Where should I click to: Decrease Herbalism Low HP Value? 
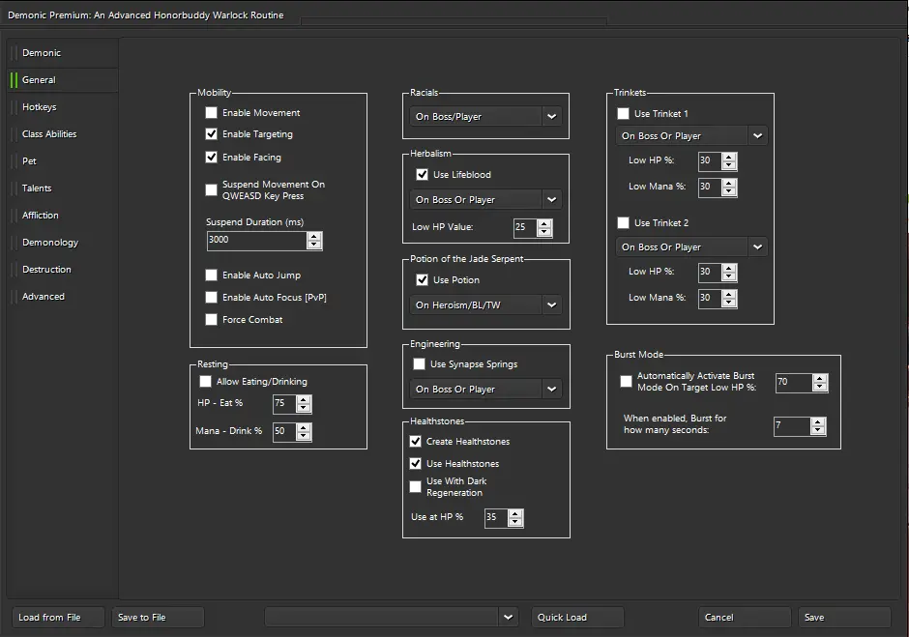(544, 232)
